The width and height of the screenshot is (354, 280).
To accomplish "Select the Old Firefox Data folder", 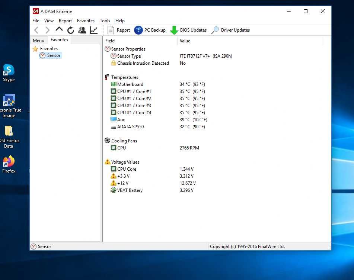I will tap(9, 137).
